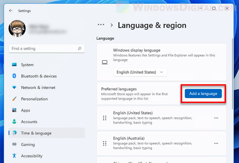239x163 pixels.
Task: Open the Windows display language dropdown
Action: 140,72
